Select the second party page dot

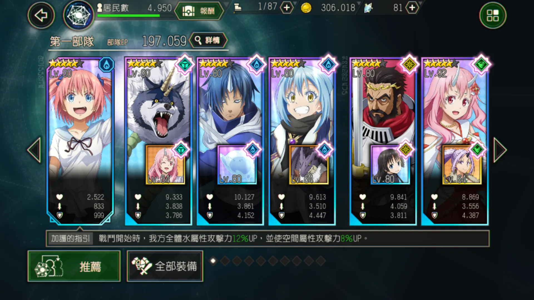[225, 261]
